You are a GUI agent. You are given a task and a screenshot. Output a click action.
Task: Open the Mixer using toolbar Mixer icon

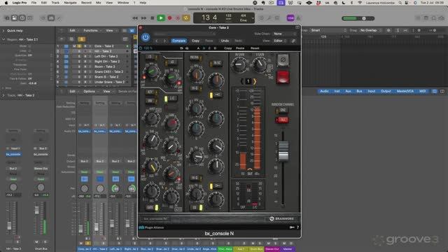(x=51, y=18)
